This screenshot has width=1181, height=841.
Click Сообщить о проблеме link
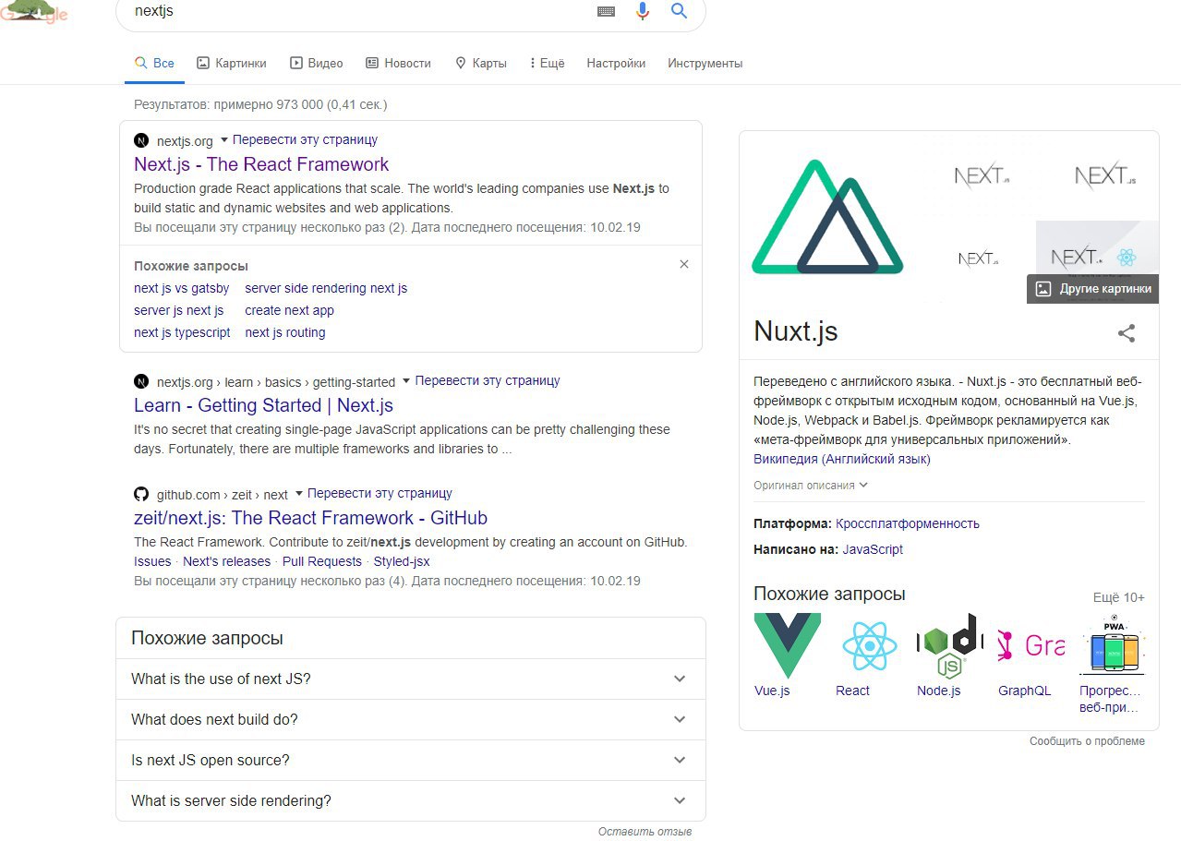point(1087,741)
